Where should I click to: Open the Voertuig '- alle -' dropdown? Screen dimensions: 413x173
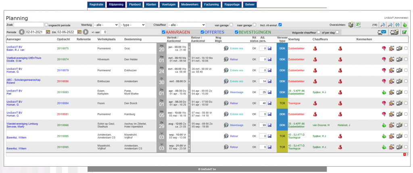[x=106, y=25]
